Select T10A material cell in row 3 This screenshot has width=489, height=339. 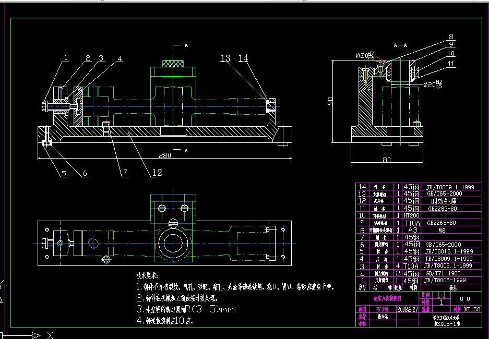coord(411,266)
